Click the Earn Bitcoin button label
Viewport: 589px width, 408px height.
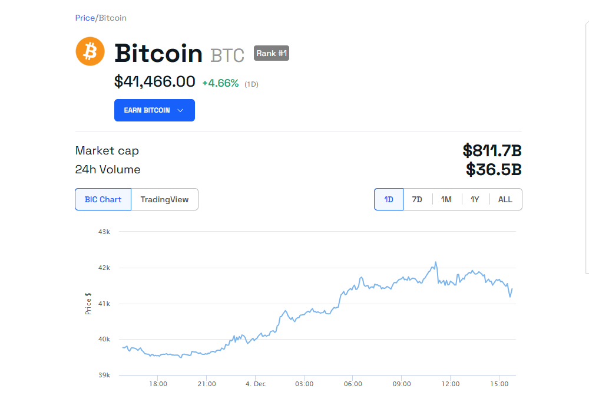tap(147, 110)
